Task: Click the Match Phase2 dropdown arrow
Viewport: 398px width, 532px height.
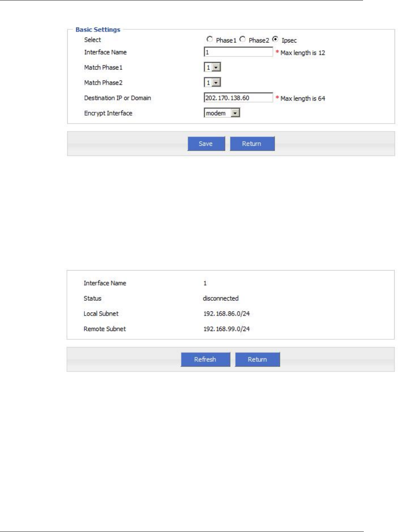Action: (216, 83)
